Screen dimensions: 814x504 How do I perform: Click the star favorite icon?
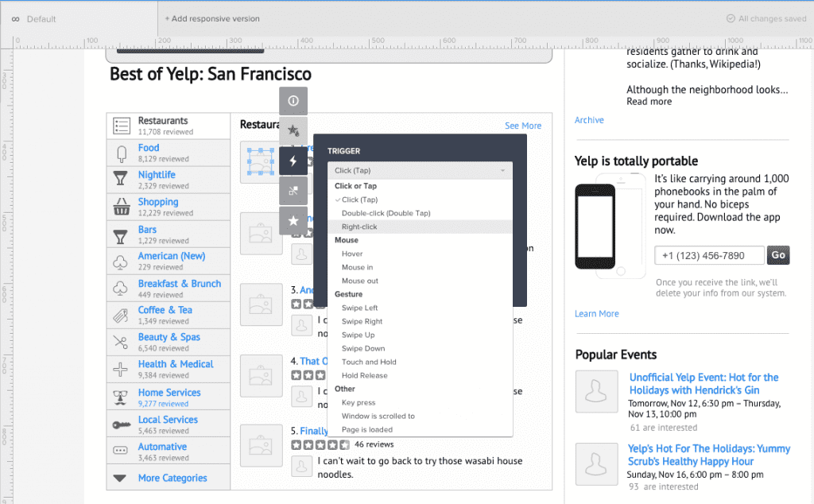(293, 220)
